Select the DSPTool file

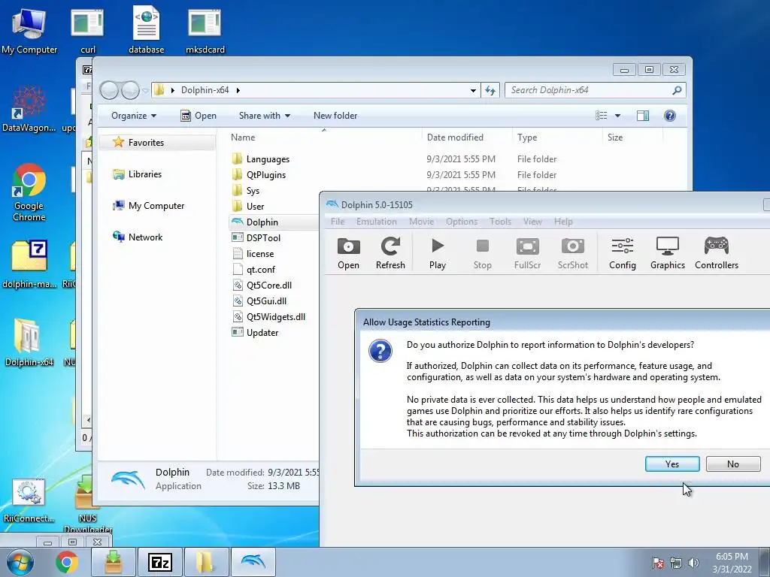coord(263,238)
